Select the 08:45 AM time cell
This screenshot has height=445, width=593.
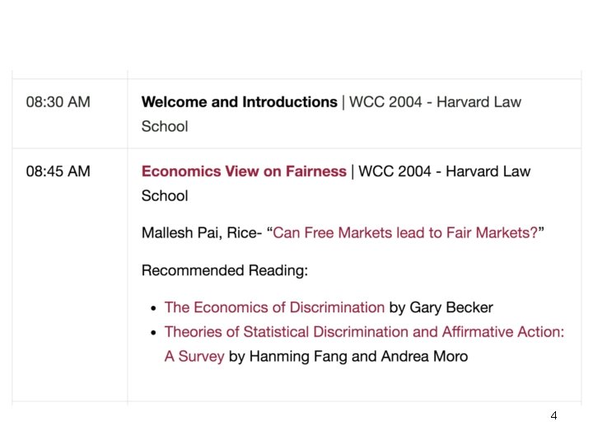58,171
